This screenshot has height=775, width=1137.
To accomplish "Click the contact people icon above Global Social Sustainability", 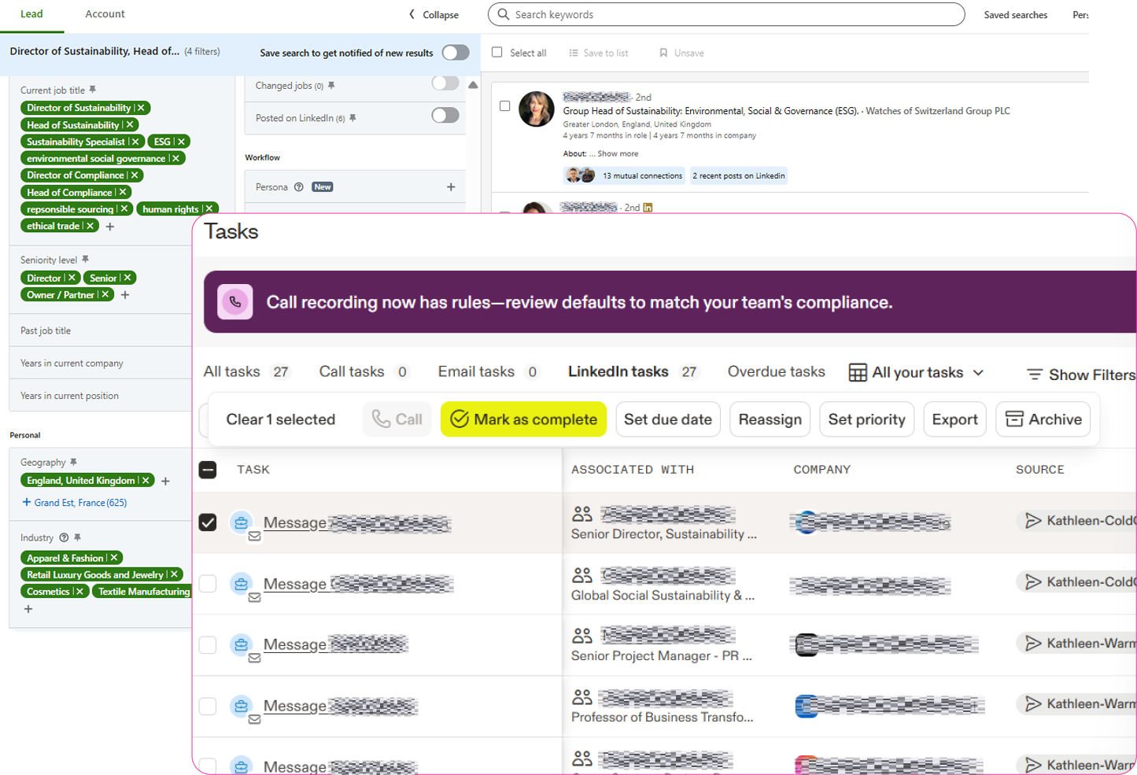I will click(x=582, y=575).
